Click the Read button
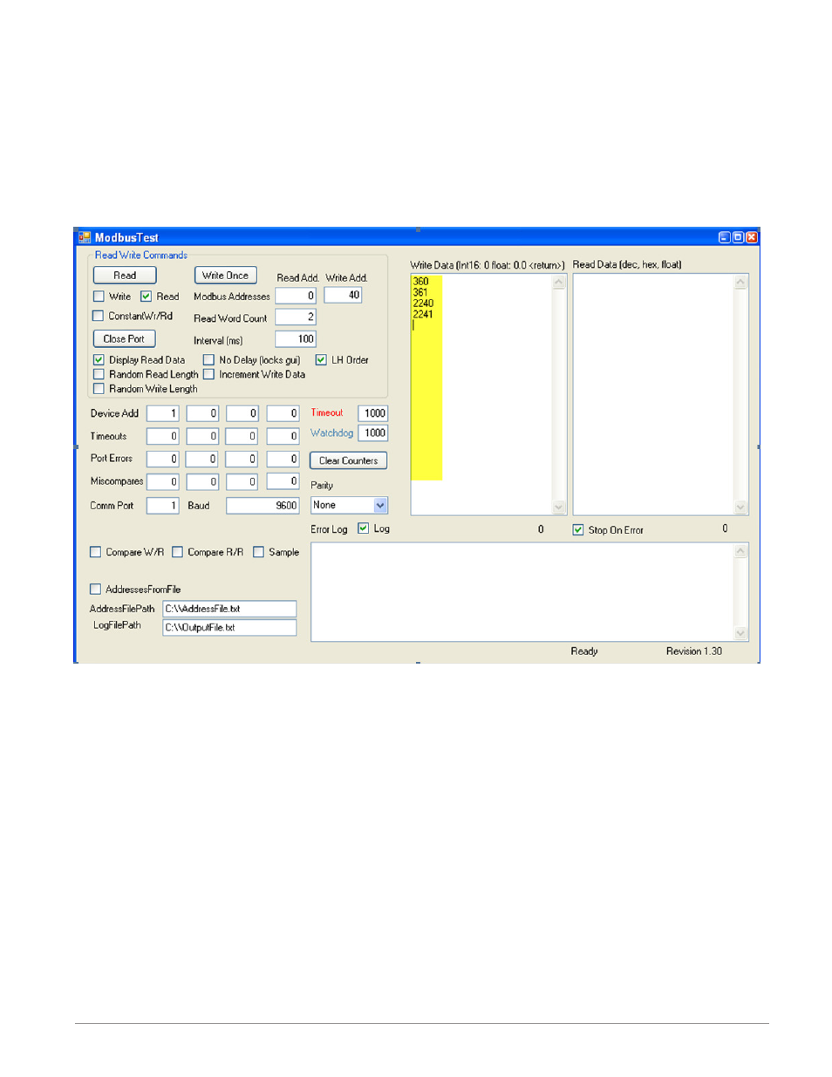Viewport: 832px width, 1077px height. (x=125, y=276)
